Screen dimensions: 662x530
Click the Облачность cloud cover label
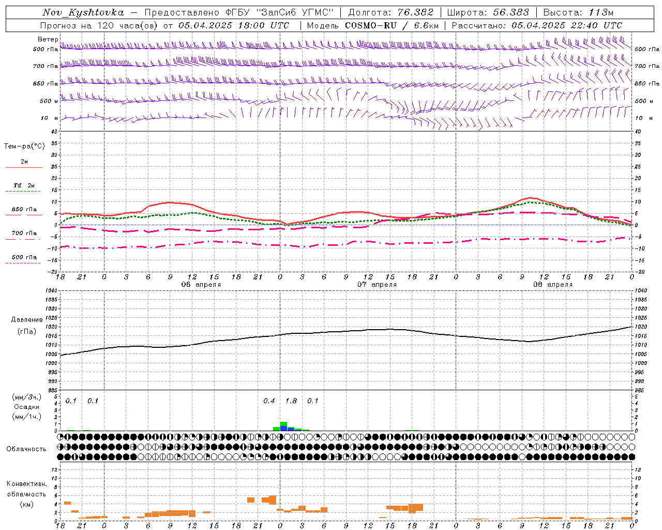point(26,449)
